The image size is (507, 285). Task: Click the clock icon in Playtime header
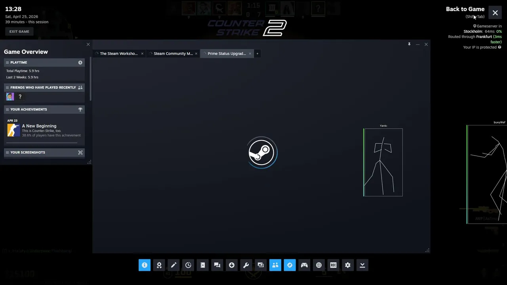click(x=80, y=63)
